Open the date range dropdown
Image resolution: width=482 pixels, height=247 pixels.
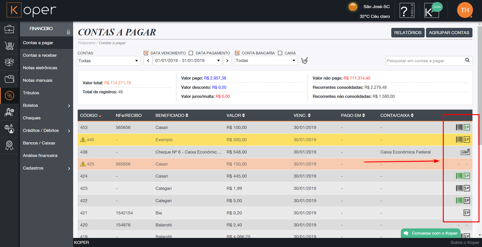click(187, 61)
